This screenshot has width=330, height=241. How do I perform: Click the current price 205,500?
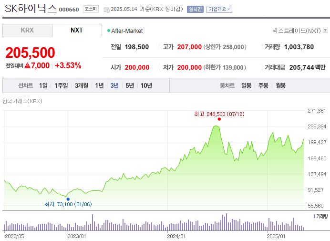point(30,52)
